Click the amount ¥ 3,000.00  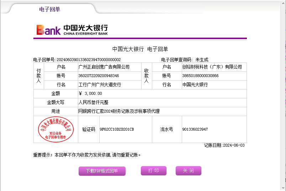click(90, 94)
